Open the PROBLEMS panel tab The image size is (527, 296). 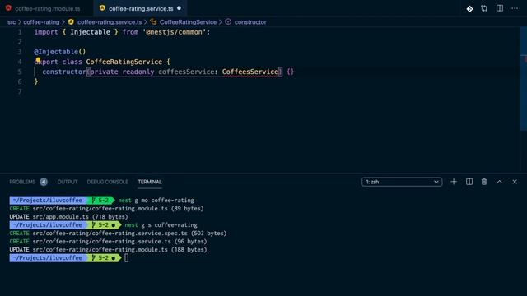click(22, 182)
